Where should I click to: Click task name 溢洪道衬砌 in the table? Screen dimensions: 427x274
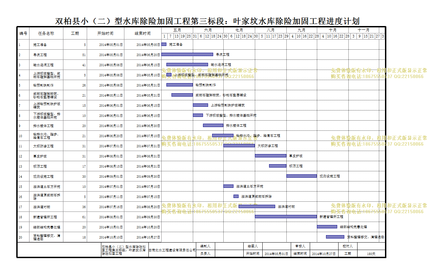tap(42, 207)
